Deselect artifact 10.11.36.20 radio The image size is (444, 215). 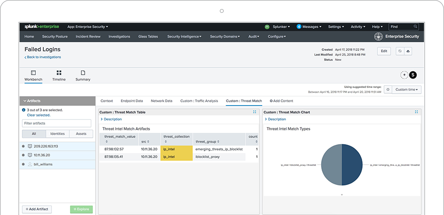pos(23,155)
